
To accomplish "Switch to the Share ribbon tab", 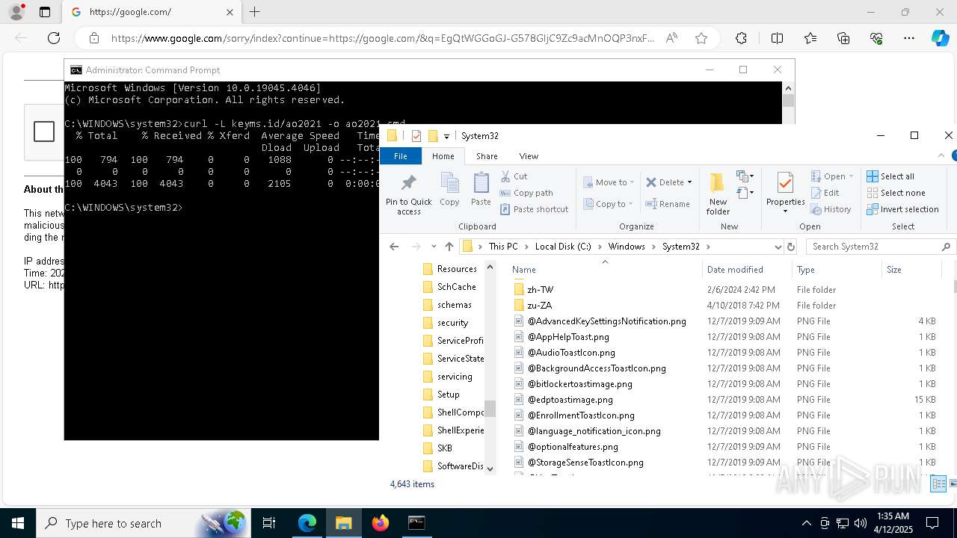I will click(x=487, y=156).
